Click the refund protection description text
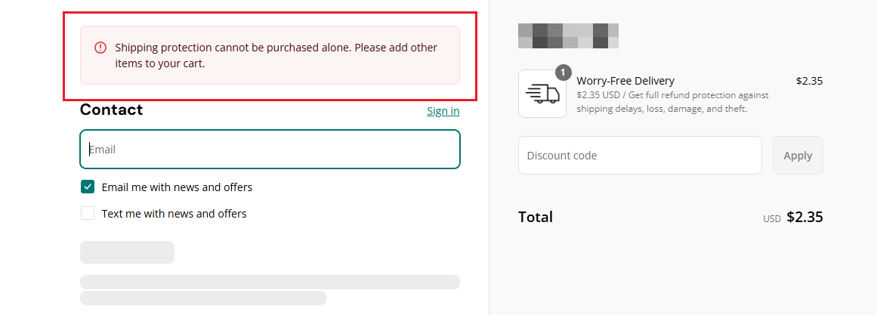 672,102
